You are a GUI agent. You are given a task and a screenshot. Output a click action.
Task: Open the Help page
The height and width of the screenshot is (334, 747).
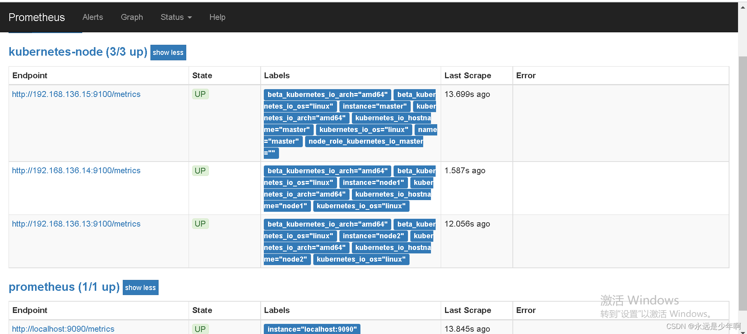click(x=217, y=17)
